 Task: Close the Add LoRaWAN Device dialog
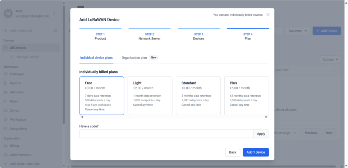[x=268, y=15]
